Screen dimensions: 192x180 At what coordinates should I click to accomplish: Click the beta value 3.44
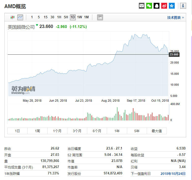182,167
